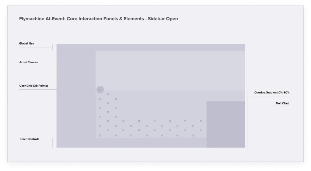Click the grid point diagonally below-right of the hexagon
Viewport: 311px width, 171px height.
[x=108, y=94]
